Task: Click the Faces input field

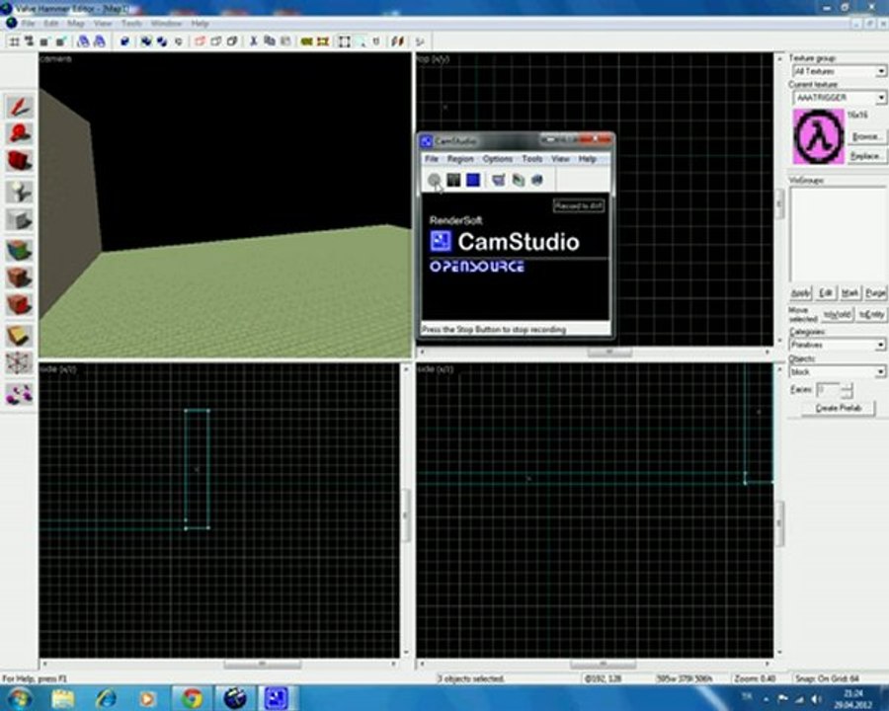Action: coord(828,390)
